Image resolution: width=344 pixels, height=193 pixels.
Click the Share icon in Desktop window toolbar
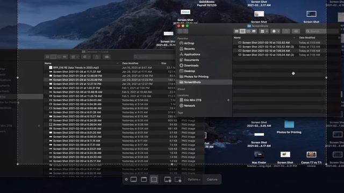[97, 57]
